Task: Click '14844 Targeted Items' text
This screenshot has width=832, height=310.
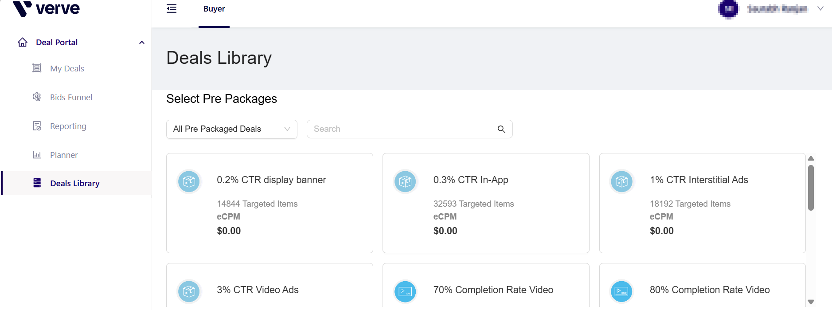Action: click(x=257, y=204)
